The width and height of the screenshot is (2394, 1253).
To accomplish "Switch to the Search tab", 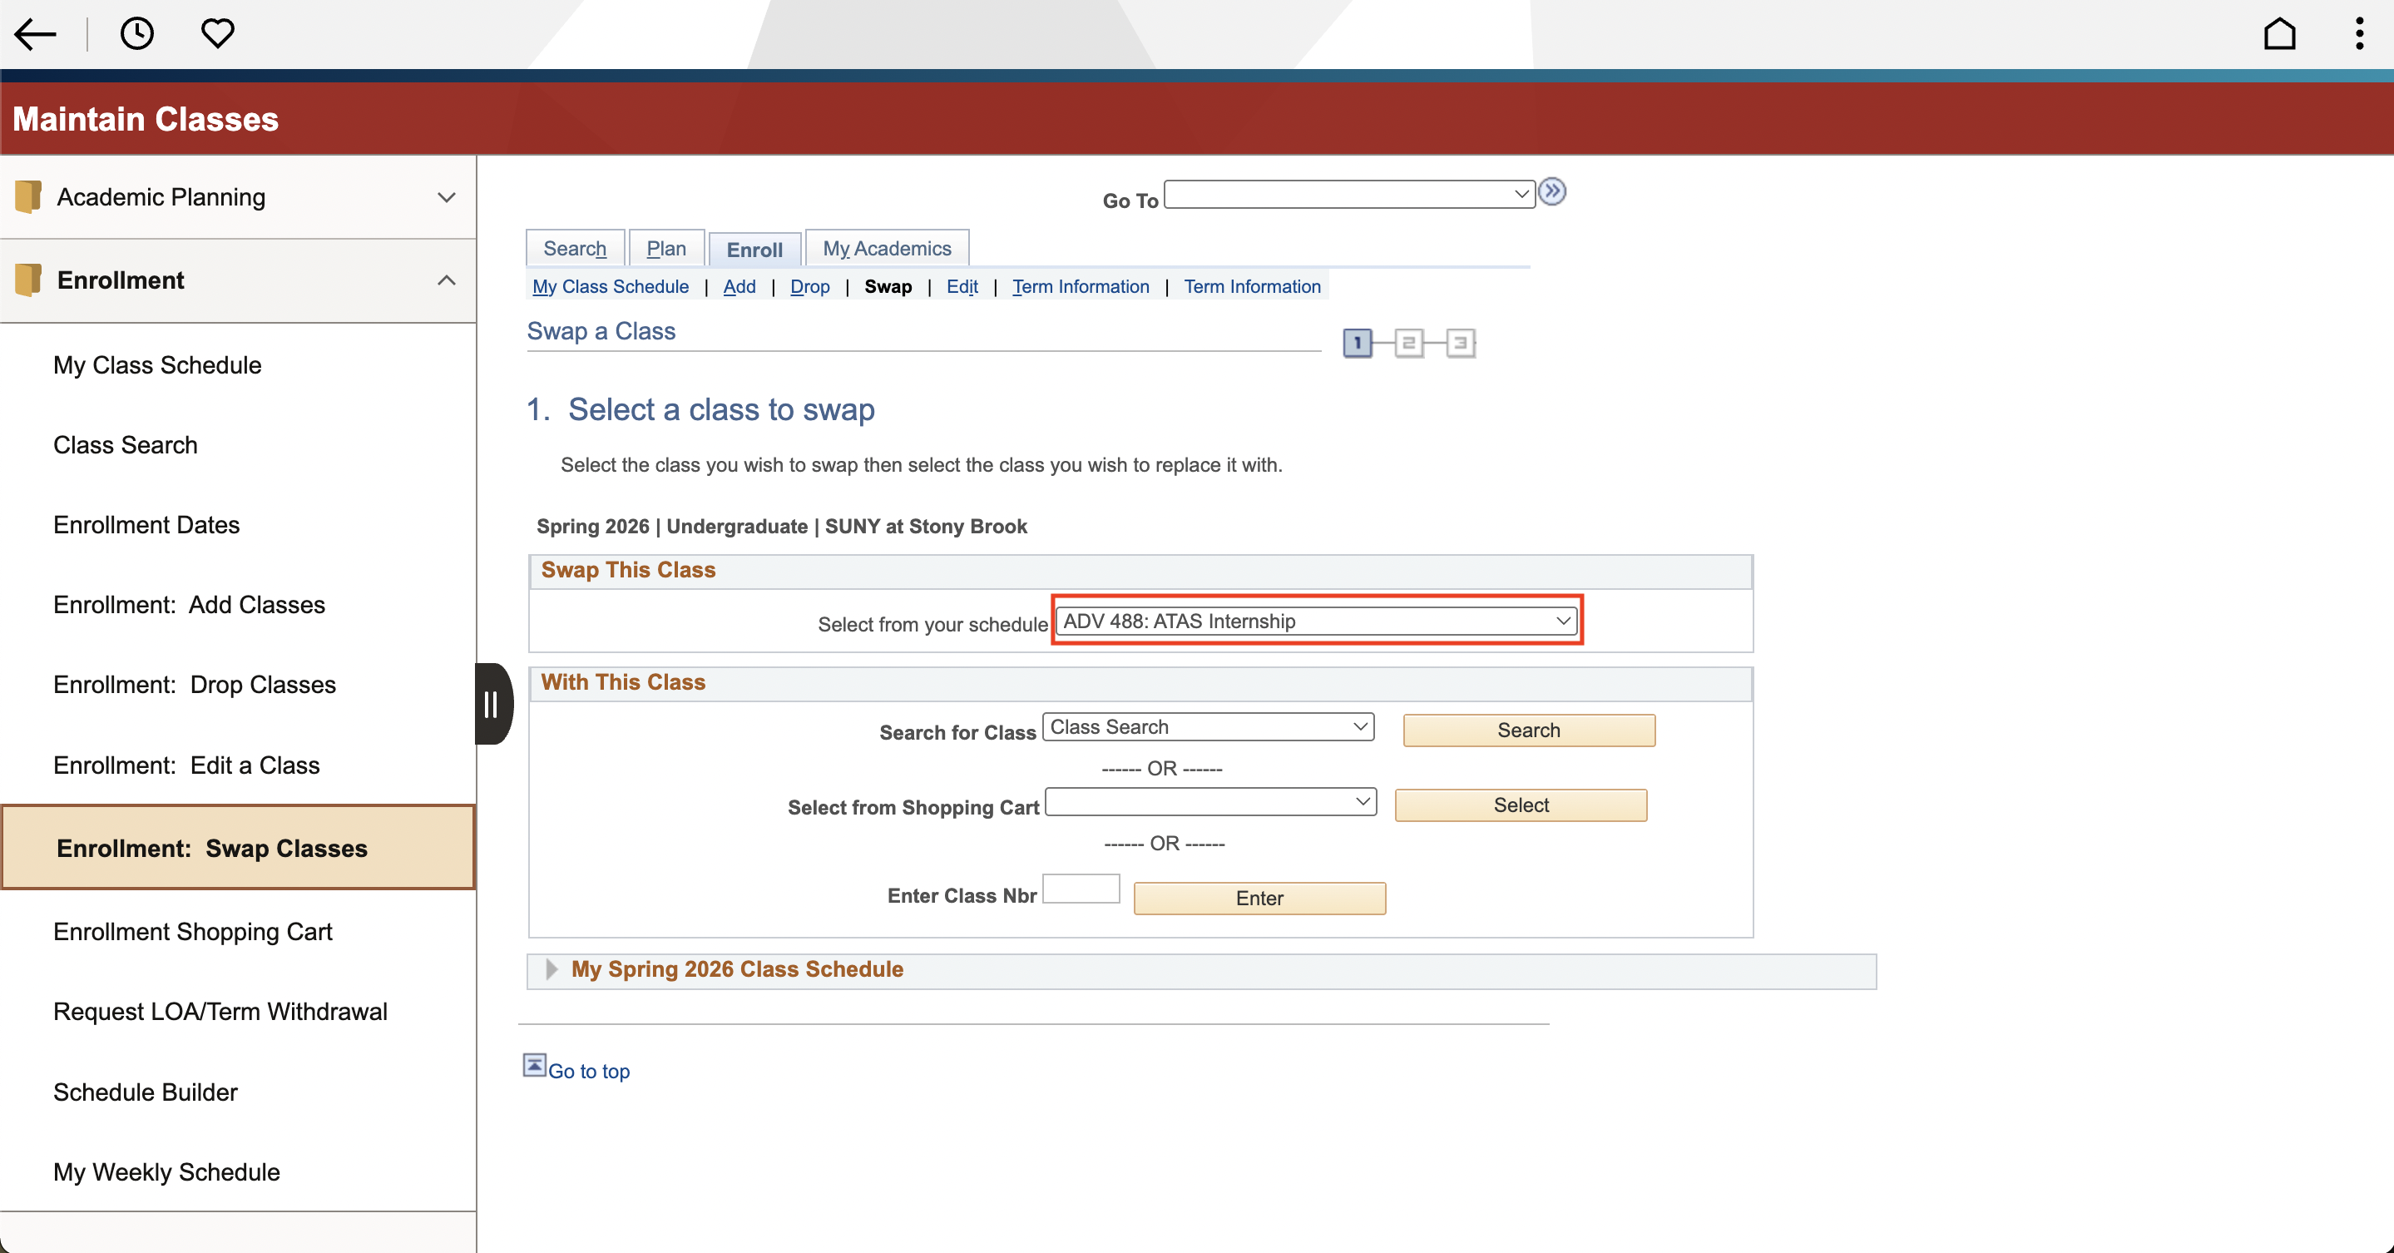I will (x=574, y=248).
